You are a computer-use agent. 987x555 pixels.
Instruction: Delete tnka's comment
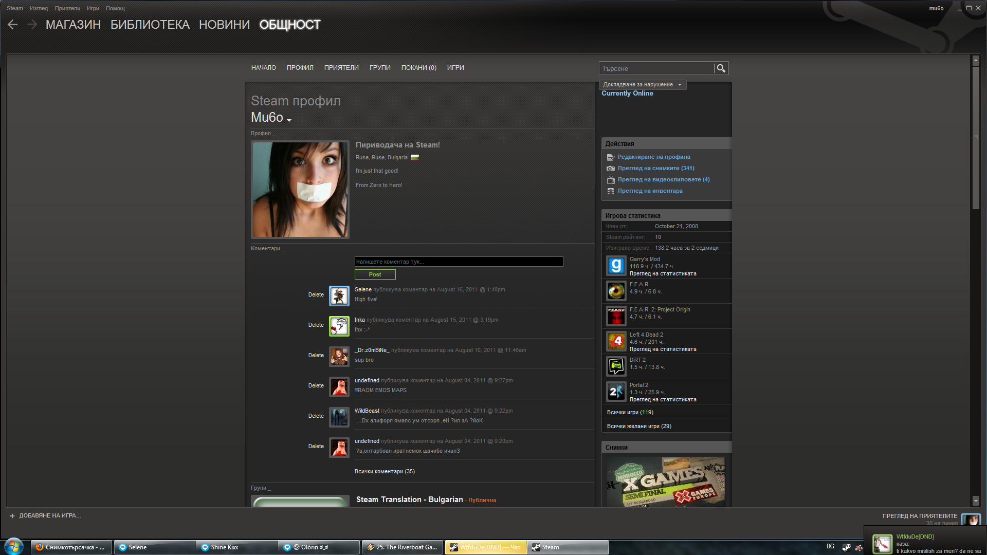click(316, 325)
